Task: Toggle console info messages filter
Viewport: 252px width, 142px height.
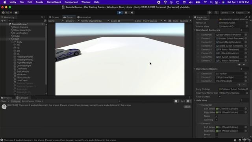Action: (177, 101)
